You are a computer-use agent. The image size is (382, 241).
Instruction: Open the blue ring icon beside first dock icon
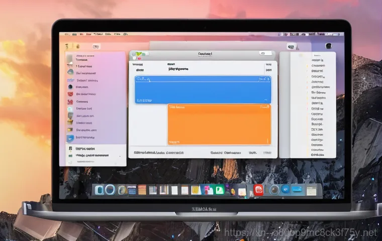(110, 190)
